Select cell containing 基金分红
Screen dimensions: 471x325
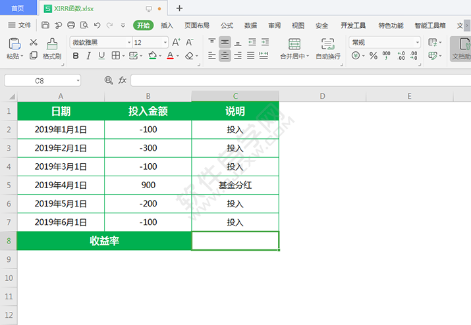(x=235, y=185)
